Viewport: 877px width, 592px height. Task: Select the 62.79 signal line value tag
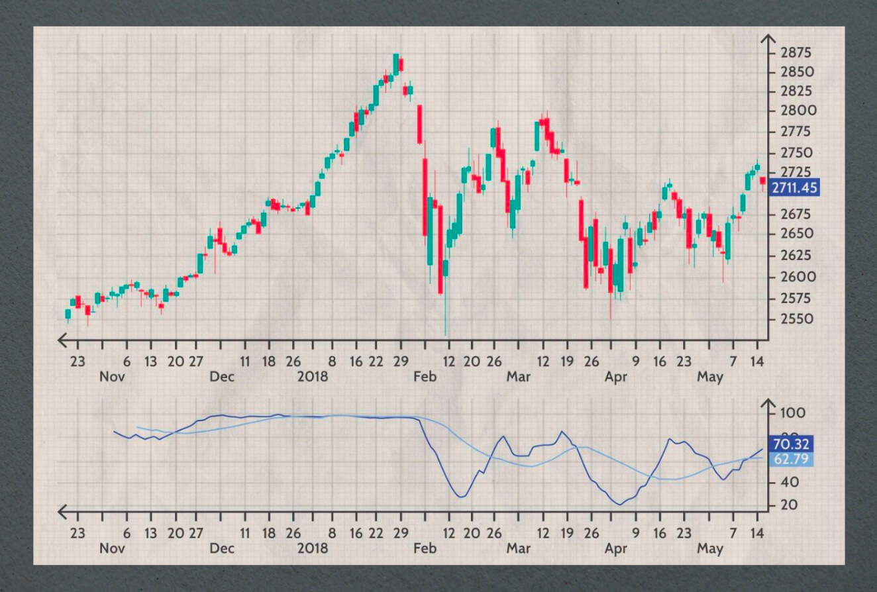pyautogui.click(x=792, y=459)
